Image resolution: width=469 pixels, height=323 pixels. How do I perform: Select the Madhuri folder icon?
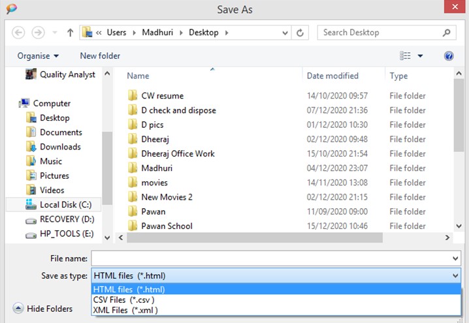pos(133,168)
